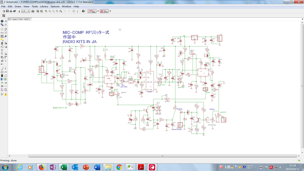The image size is (304, 171).
Task: Select the Text tool in left palette
Action: point(6,68)
